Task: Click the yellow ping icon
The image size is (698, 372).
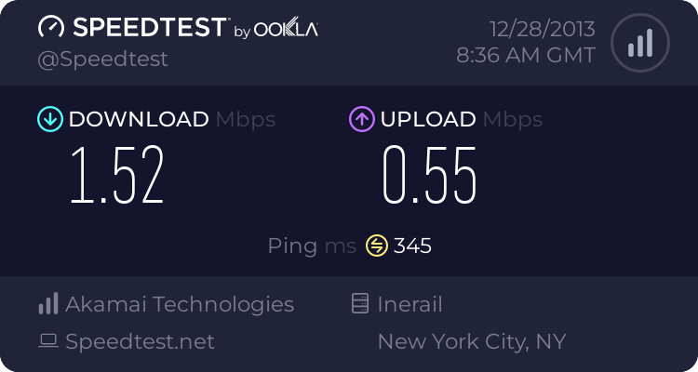Action: 377,246
